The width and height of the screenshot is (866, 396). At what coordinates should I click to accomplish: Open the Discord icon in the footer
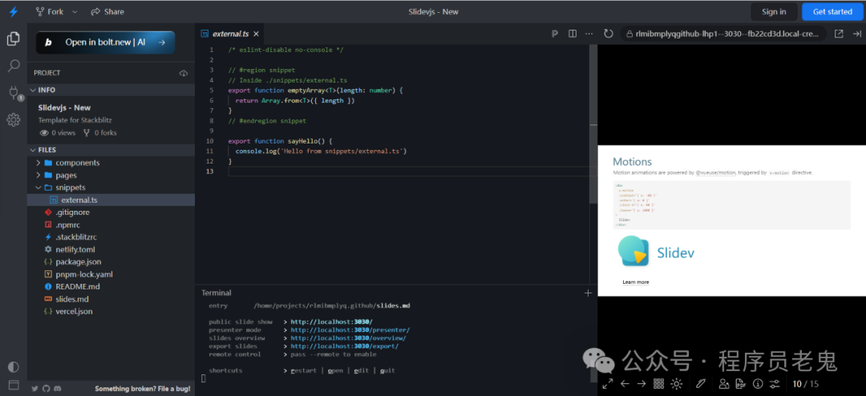click(x=58, y=389)
